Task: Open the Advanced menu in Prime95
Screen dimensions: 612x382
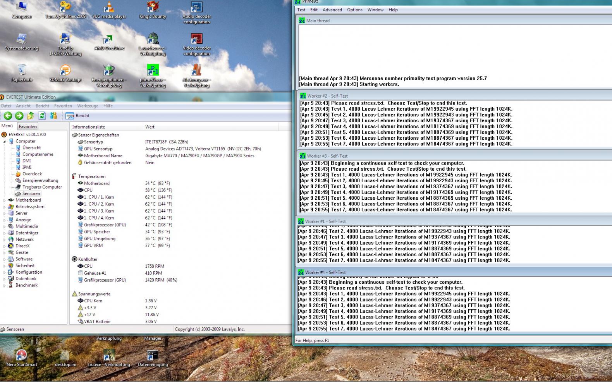Action: (332, 10)
